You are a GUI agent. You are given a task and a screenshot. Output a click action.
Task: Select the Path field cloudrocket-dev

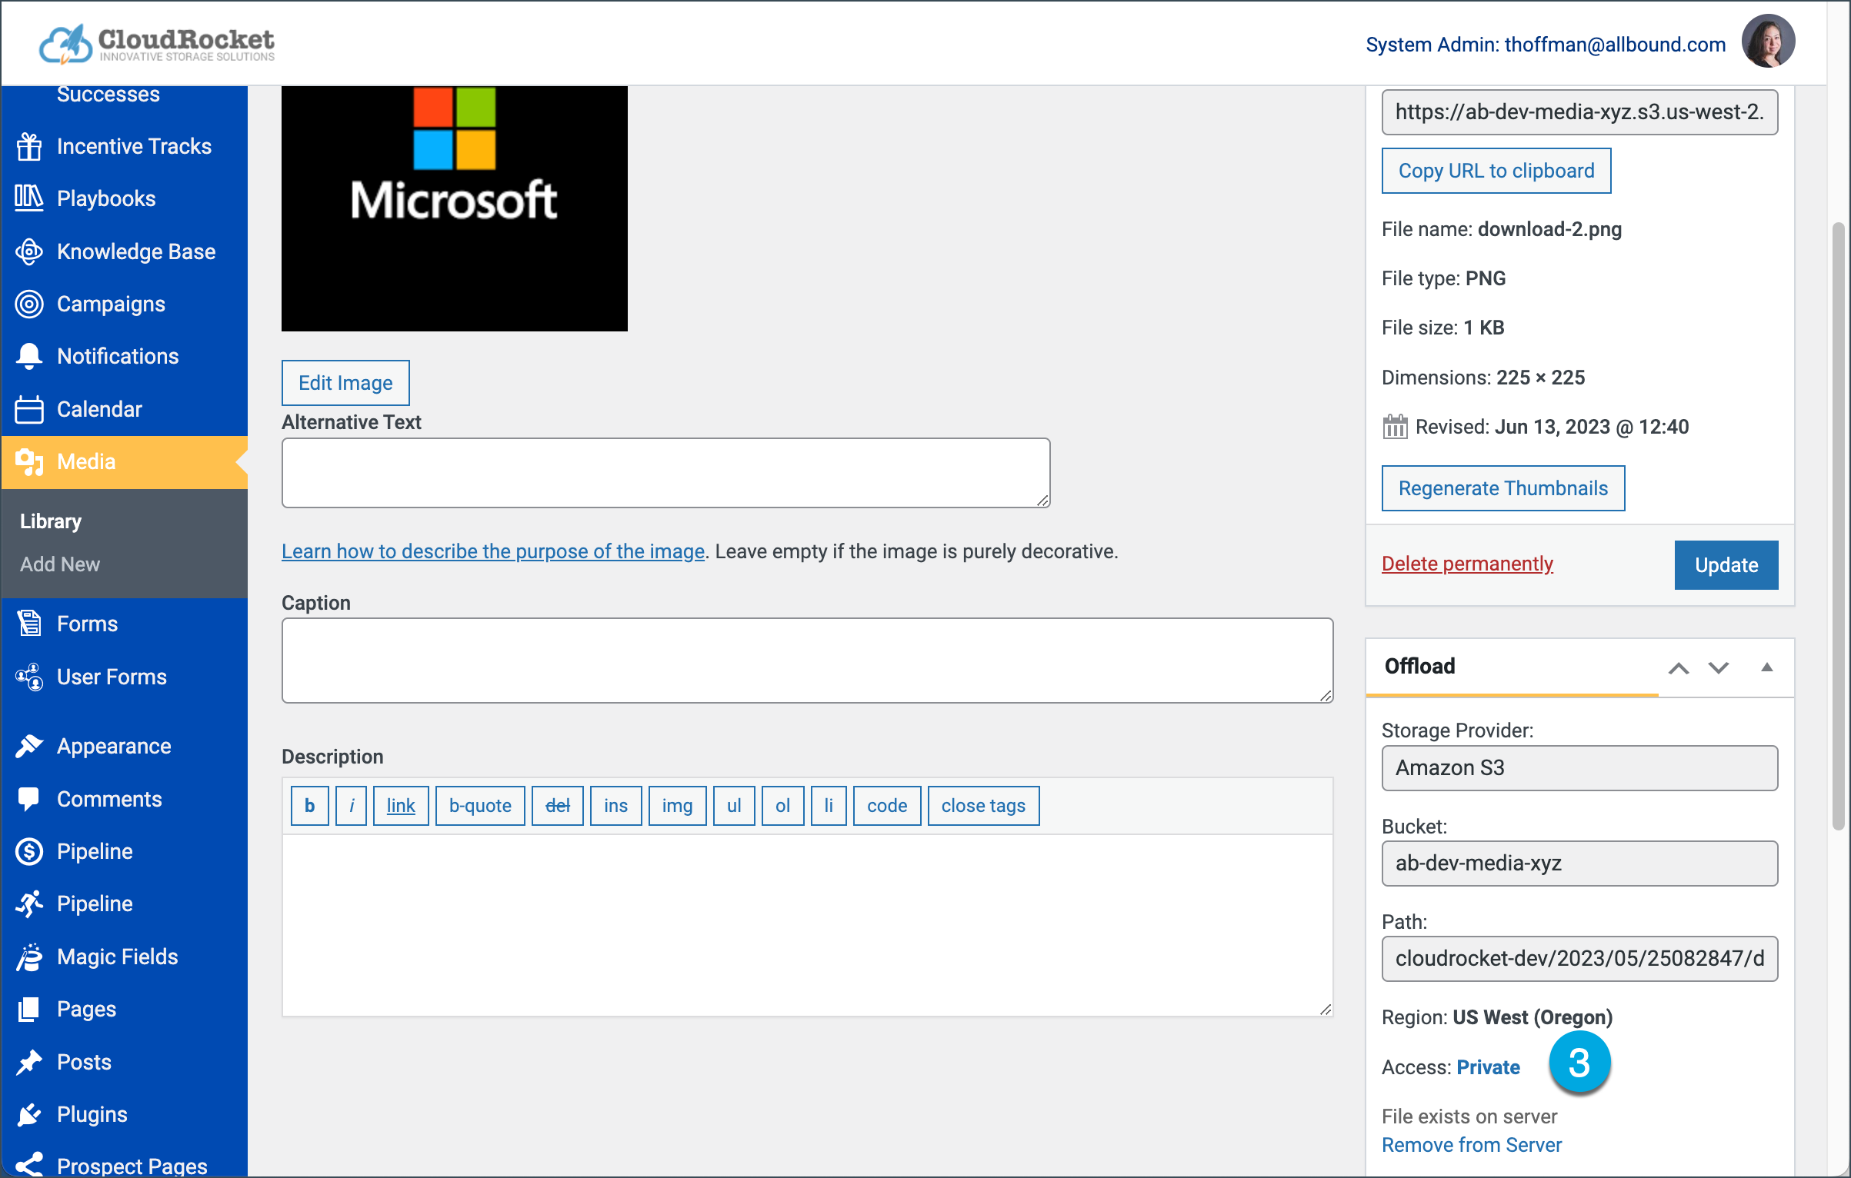pyautogui.click(x=1580, y=959)
